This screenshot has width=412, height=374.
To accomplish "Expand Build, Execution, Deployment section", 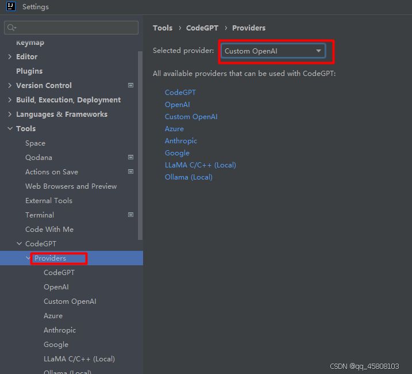I will coord(10,100).
